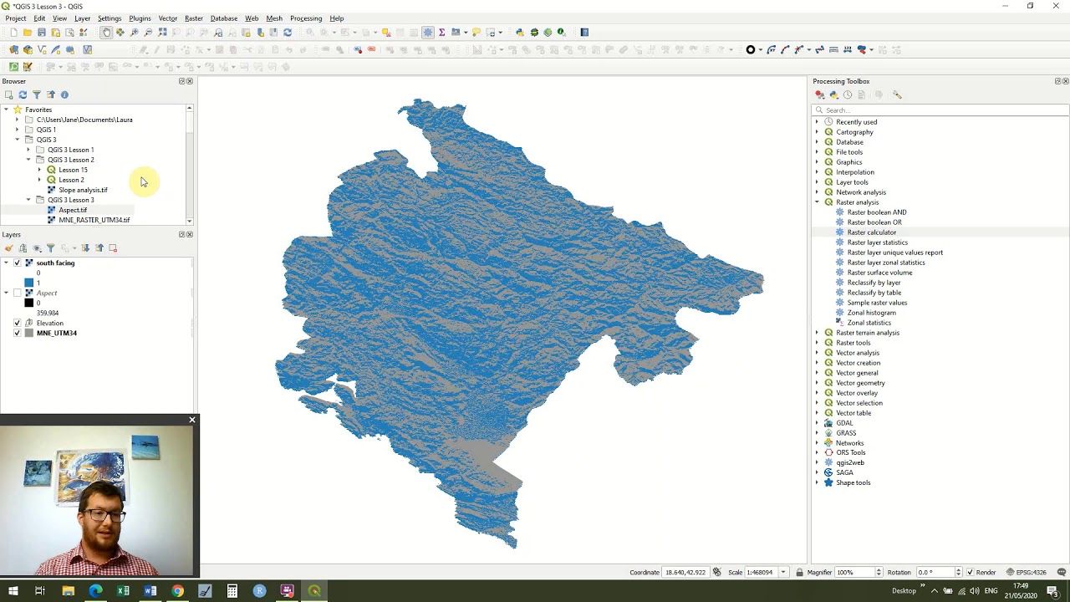Click the Processing Toolbox search field
Image resolution: width=1070 pixels, height=602 pixels.
940,110
